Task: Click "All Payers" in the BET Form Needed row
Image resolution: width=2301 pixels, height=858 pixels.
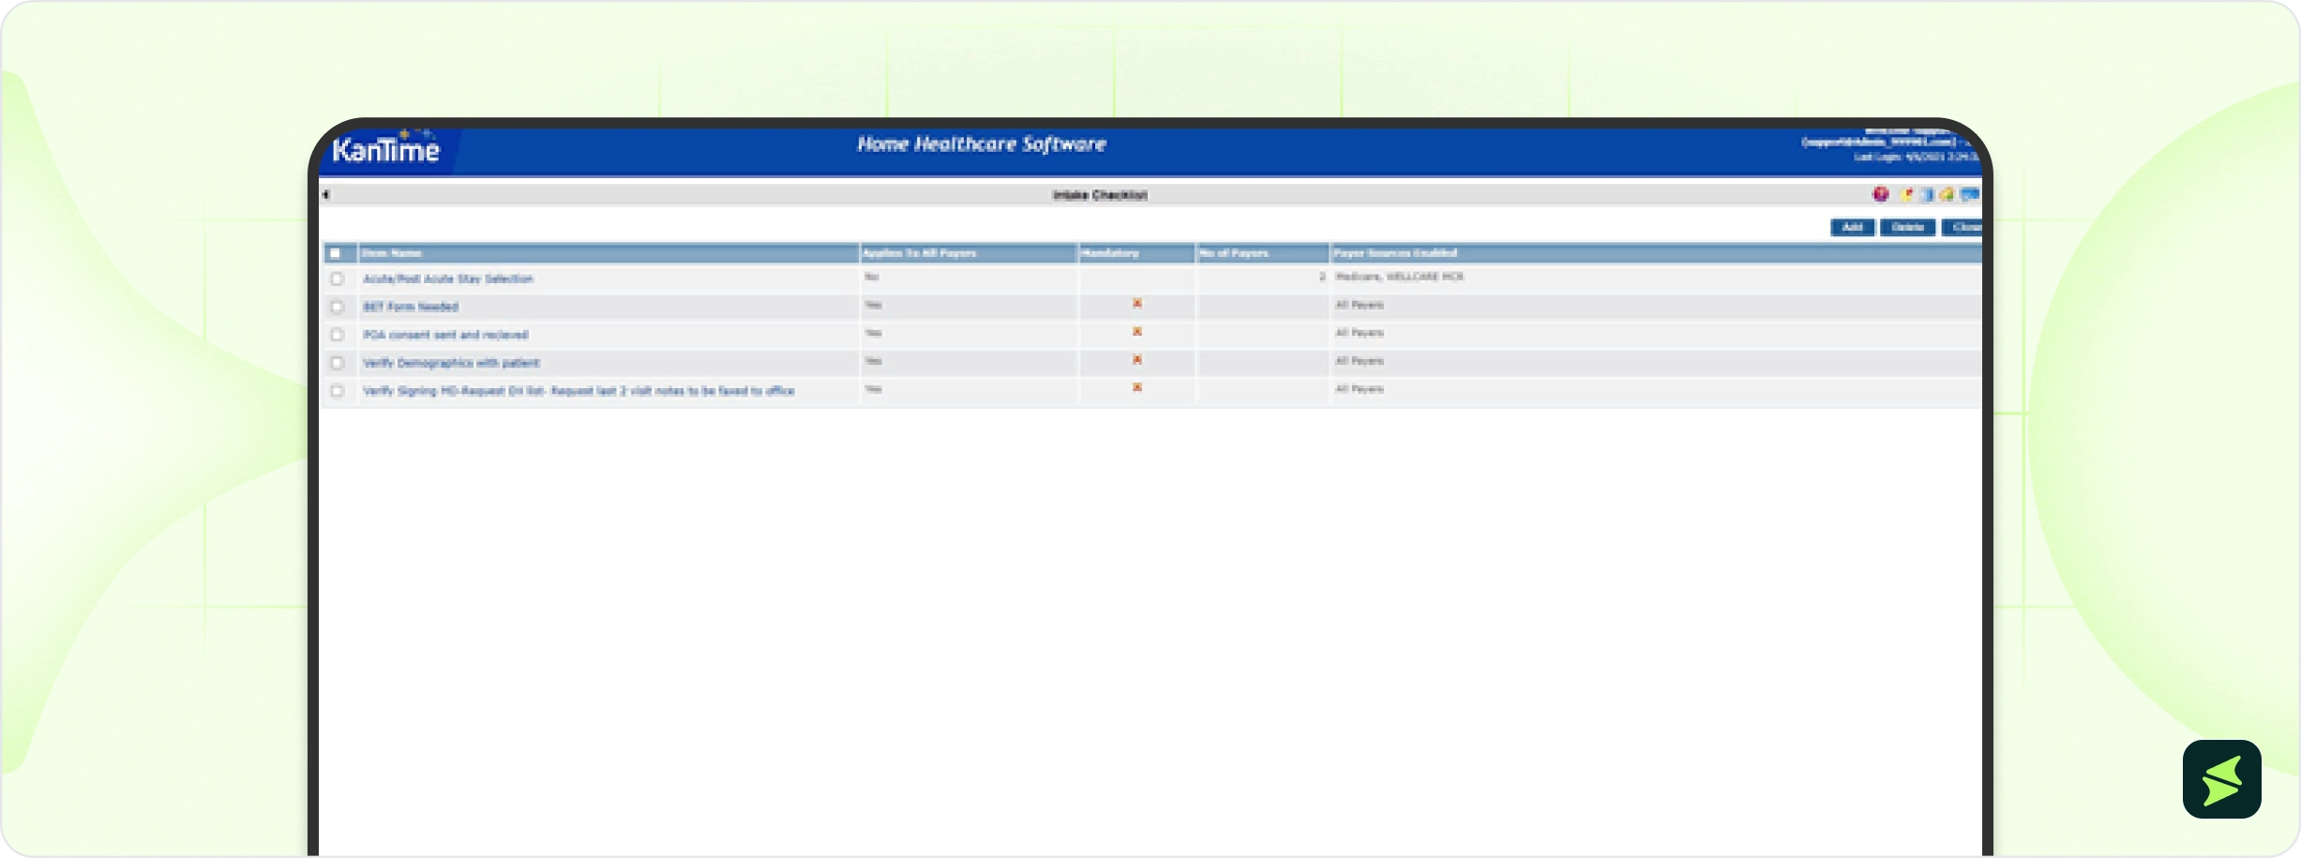Action: tap(1360, 305)
